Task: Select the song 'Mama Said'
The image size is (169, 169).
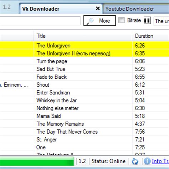Action: 84,116
